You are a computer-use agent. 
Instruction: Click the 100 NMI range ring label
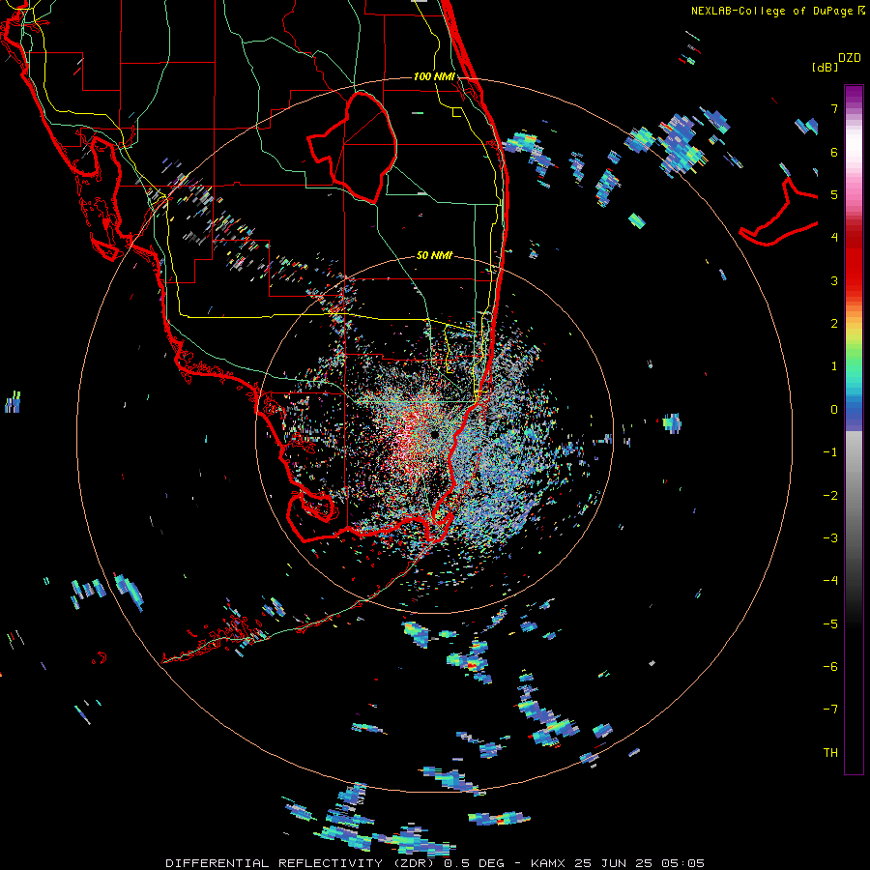434,76
